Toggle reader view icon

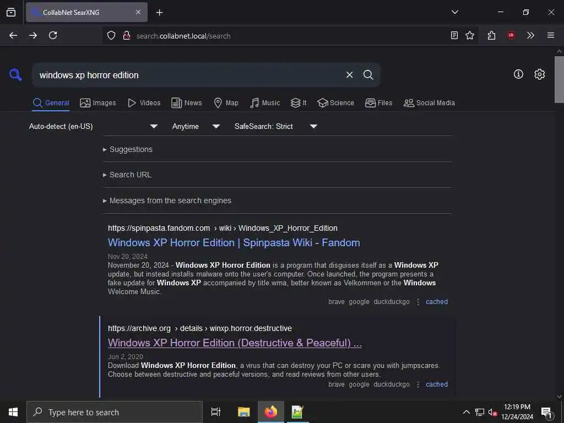click(454, 35)
